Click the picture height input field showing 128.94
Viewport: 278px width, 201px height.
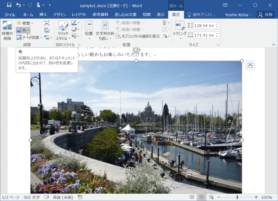point(204,26)
